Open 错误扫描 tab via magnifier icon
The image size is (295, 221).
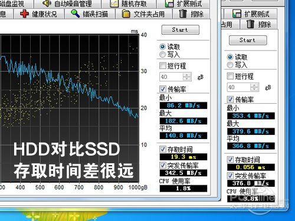coord(75,14)
